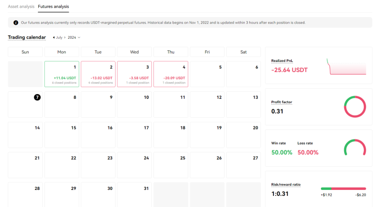This screenshot has width=375, height=207.
Task: Click the Sun column header
Action: point(25,52)
